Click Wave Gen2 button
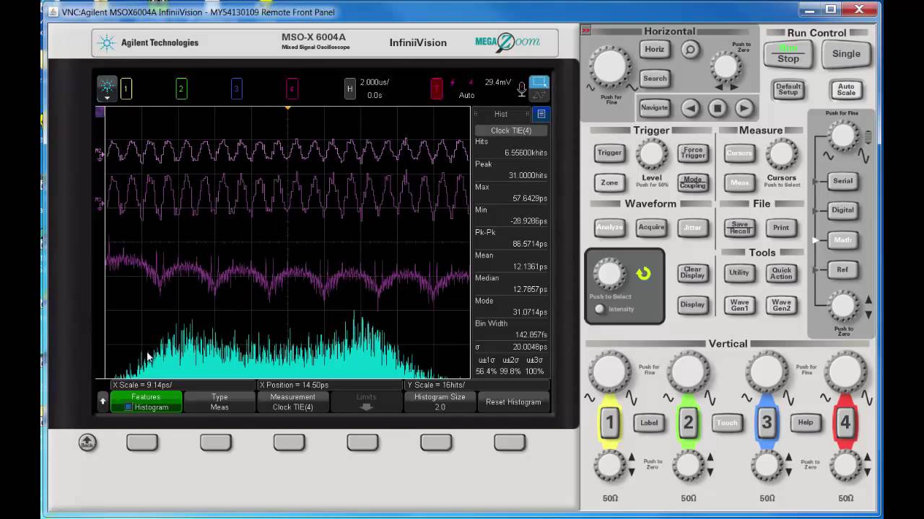 tap(781, 304)
